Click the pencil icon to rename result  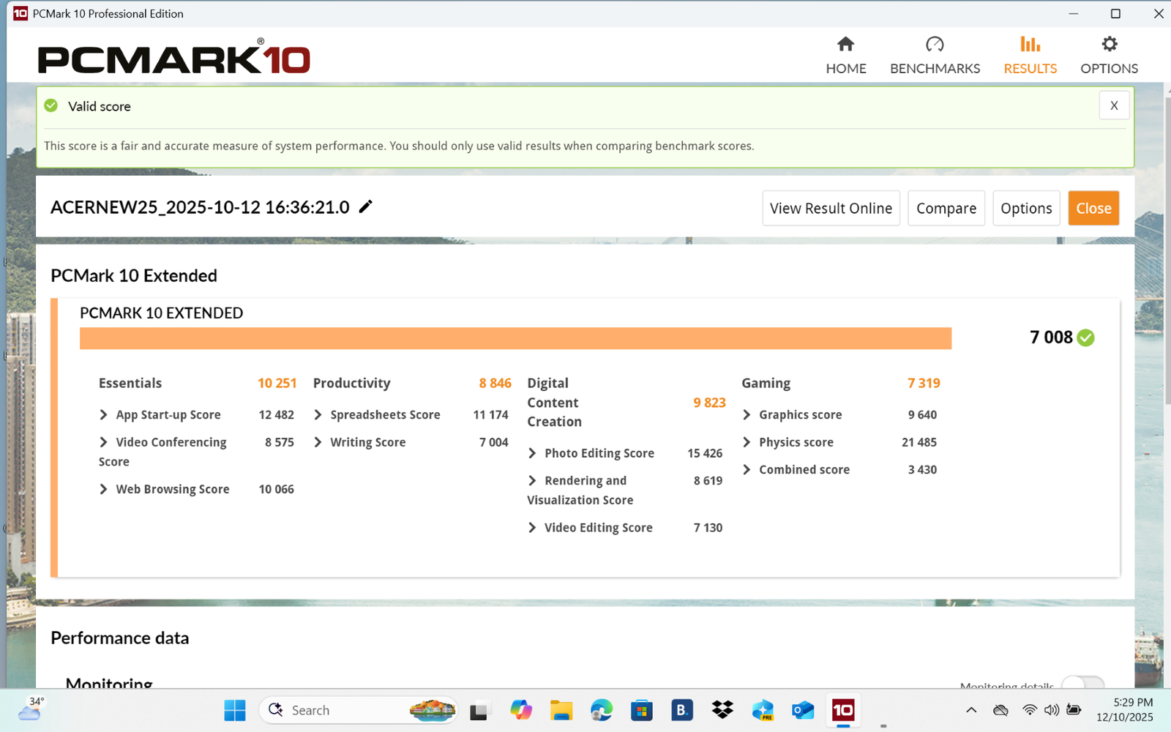[x=366, y=207]
